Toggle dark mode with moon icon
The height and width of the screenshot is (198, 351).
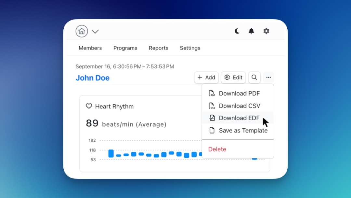pyautogui.click(x=237, y=31)
